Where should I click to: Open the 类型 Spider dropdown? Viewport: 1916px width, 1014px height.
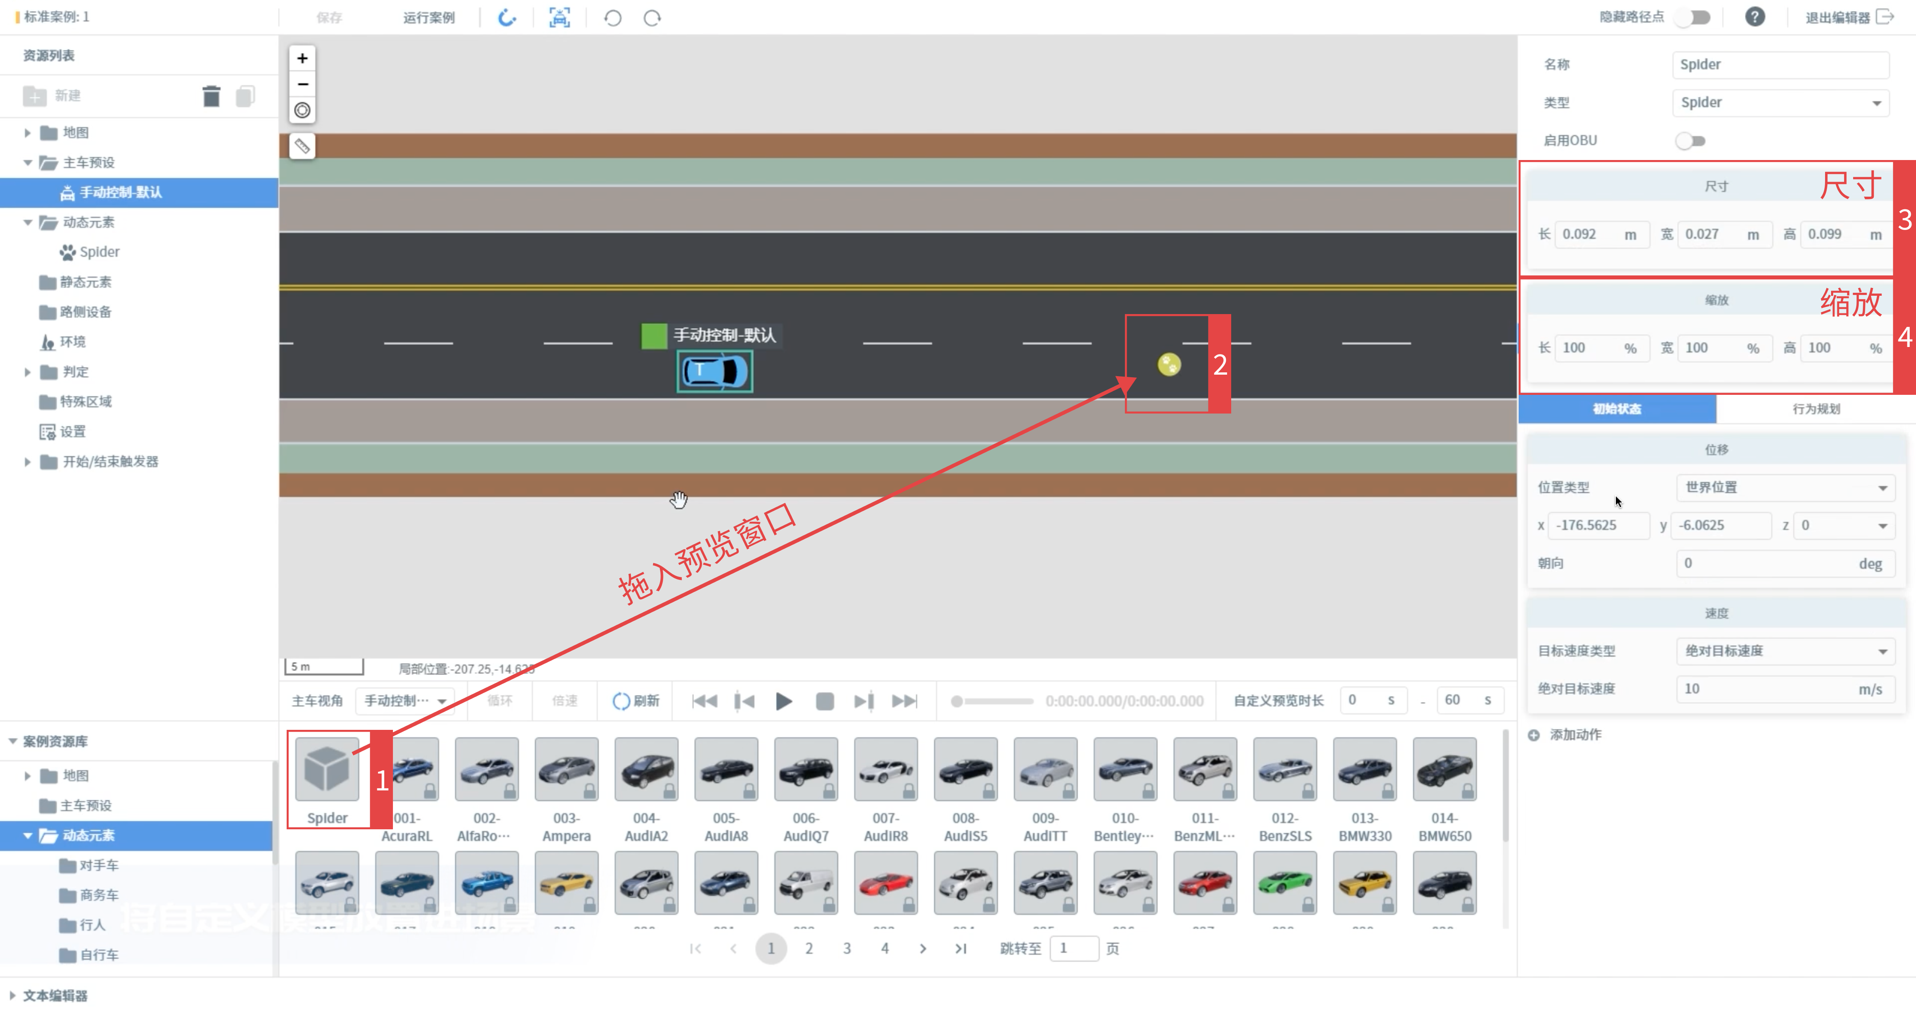(1781, 102)
